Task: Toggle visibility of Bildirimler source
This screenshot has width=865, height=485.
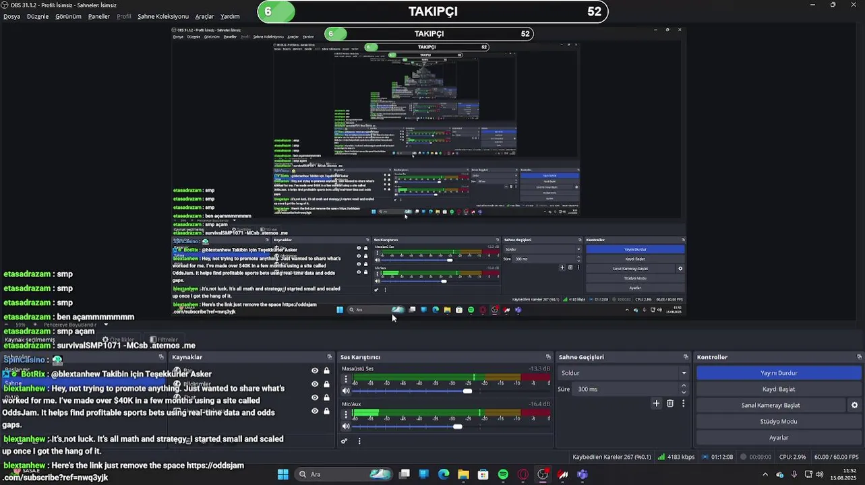Action: point(314,384)
